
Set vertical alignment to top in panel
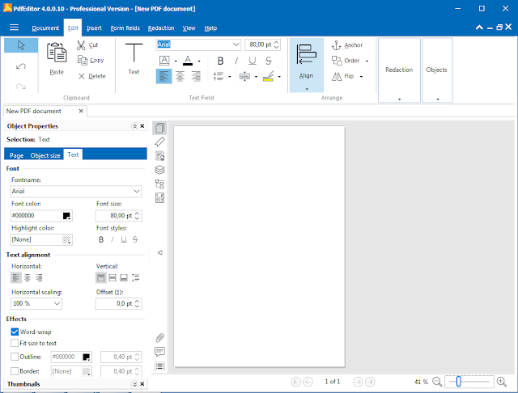100,278
